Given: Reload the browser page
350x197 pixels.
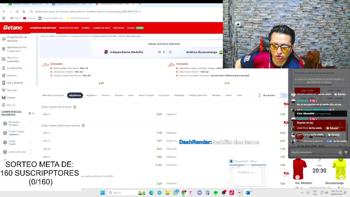Looking at the screenshot, I should pyautogui.click(x=17, y=11).
